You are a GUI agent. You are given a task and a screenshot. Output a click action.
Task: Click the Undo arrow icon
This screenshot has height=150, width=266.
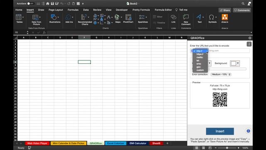(62, 4)
